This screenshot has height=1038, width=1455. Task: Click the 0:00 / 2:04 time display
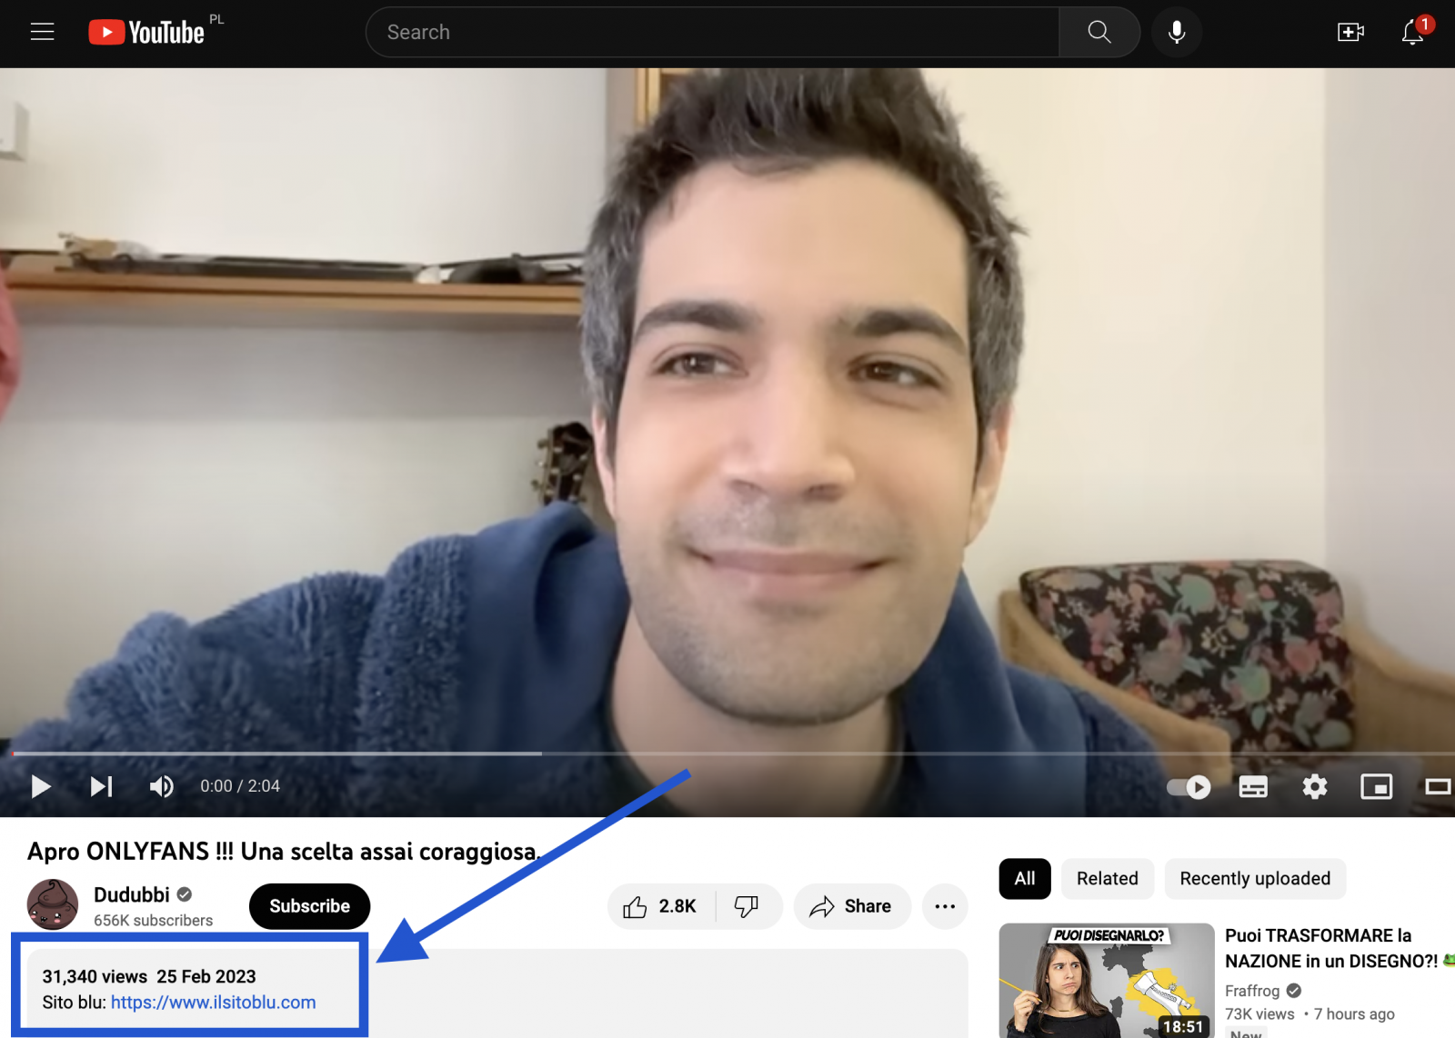tap(240, 786)
